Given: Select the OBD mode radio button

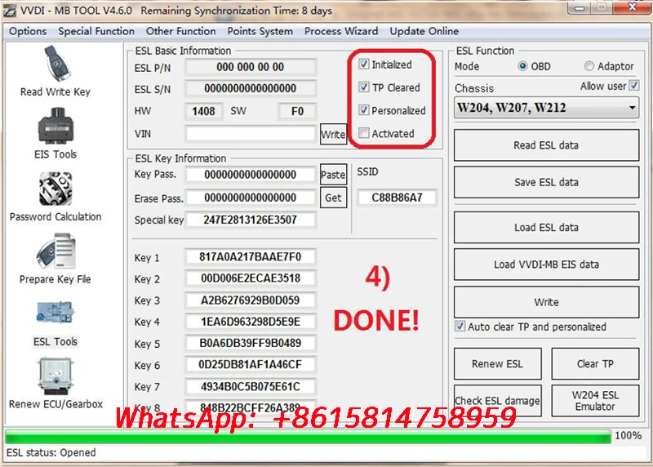Looking at the screenshot, I should pyautogui.click(x=522, y=66).
